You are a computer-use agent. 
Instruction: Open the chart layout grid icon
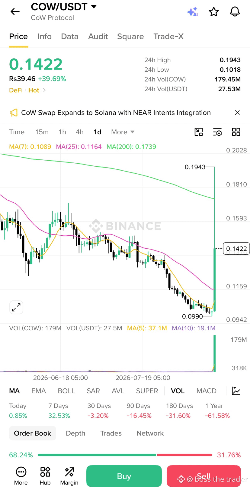pos(236,132)
